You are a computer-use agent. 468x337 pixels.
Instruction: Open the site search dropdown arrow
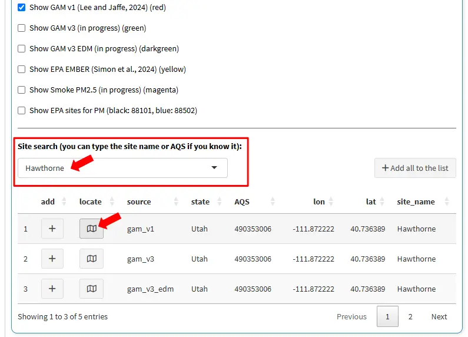click(x=214, y=168)
